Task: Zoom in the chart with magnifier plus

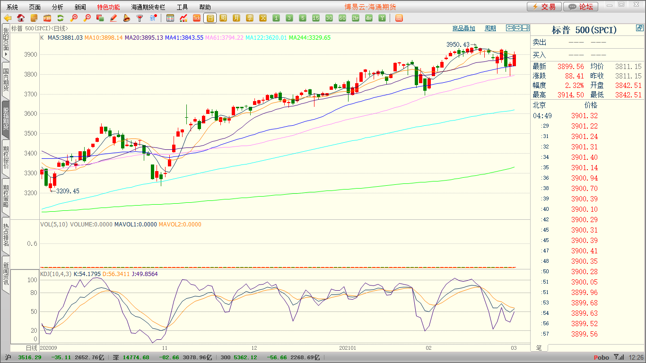Action: 74,18
